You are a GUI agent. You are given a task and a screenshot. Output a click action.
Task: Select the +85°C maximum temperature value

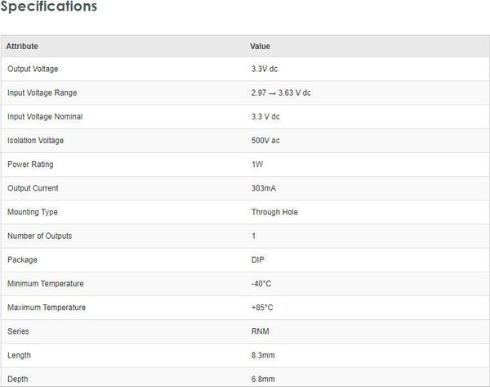[262, 308]
